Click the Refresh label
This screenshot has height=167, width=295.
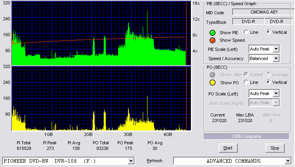point(155,161)
